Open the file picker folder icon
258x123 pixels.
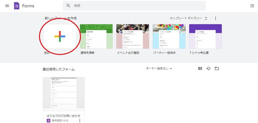(x=217, y=68)
